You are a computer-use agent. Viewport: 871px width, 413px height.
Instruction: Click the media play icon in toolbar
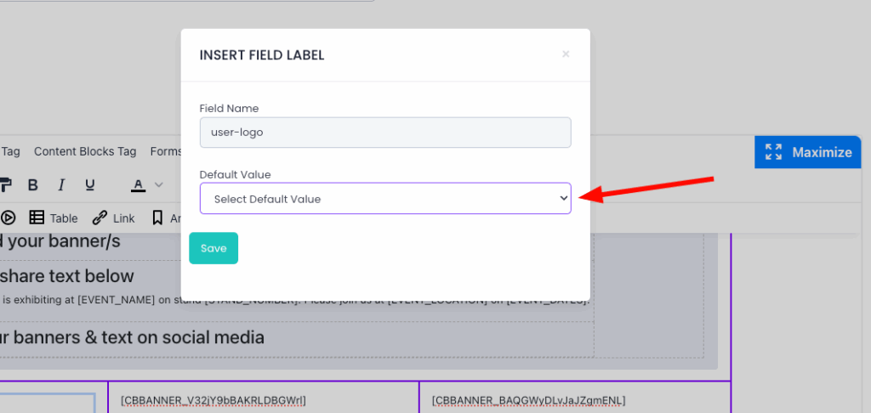[x=9, y=218]
